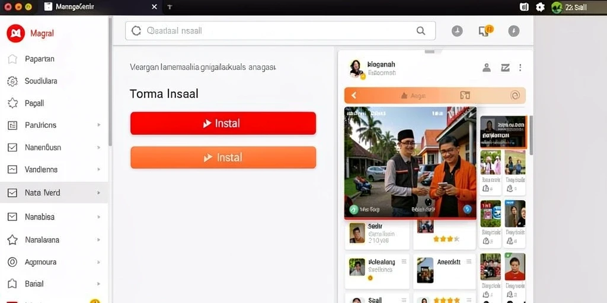Open the clock history icon in toolbar

(x=457, y=31)
